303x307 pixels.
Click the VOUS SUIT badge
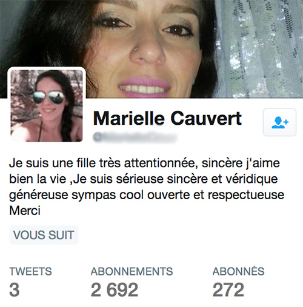coord(44,235)
